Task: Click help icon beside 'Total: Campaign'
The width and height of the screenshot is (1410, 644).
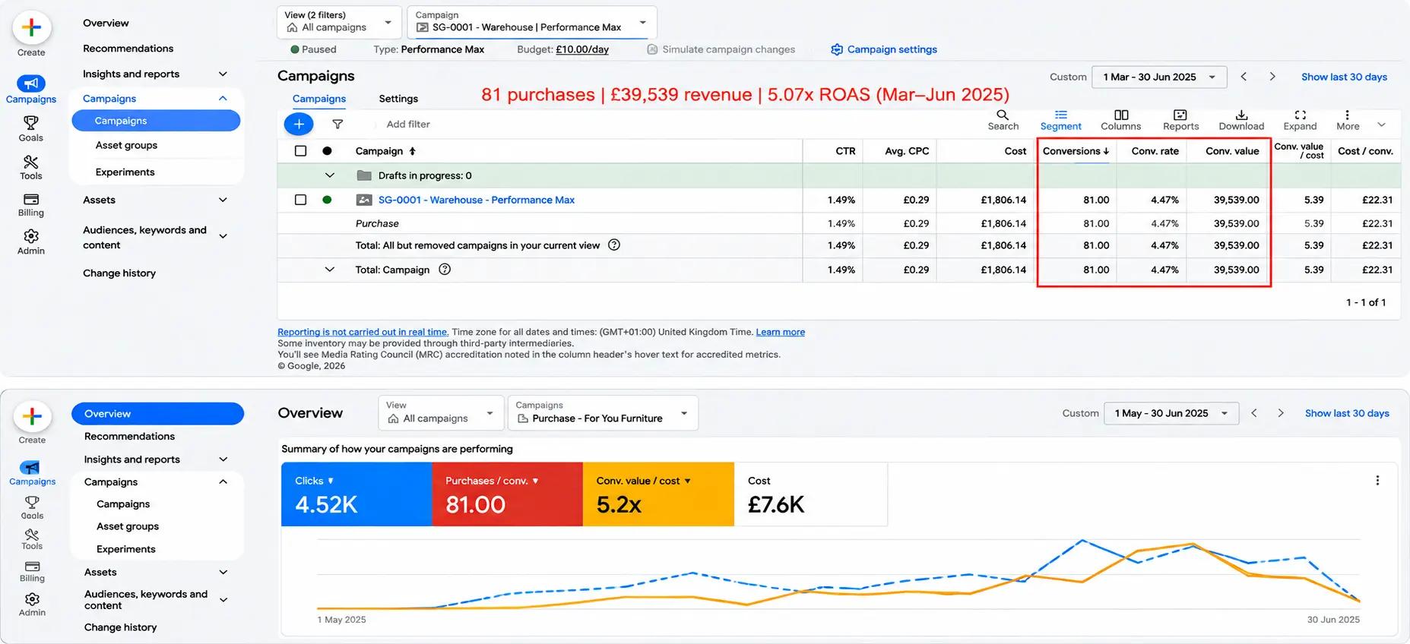Action: [x=445, y=269]
